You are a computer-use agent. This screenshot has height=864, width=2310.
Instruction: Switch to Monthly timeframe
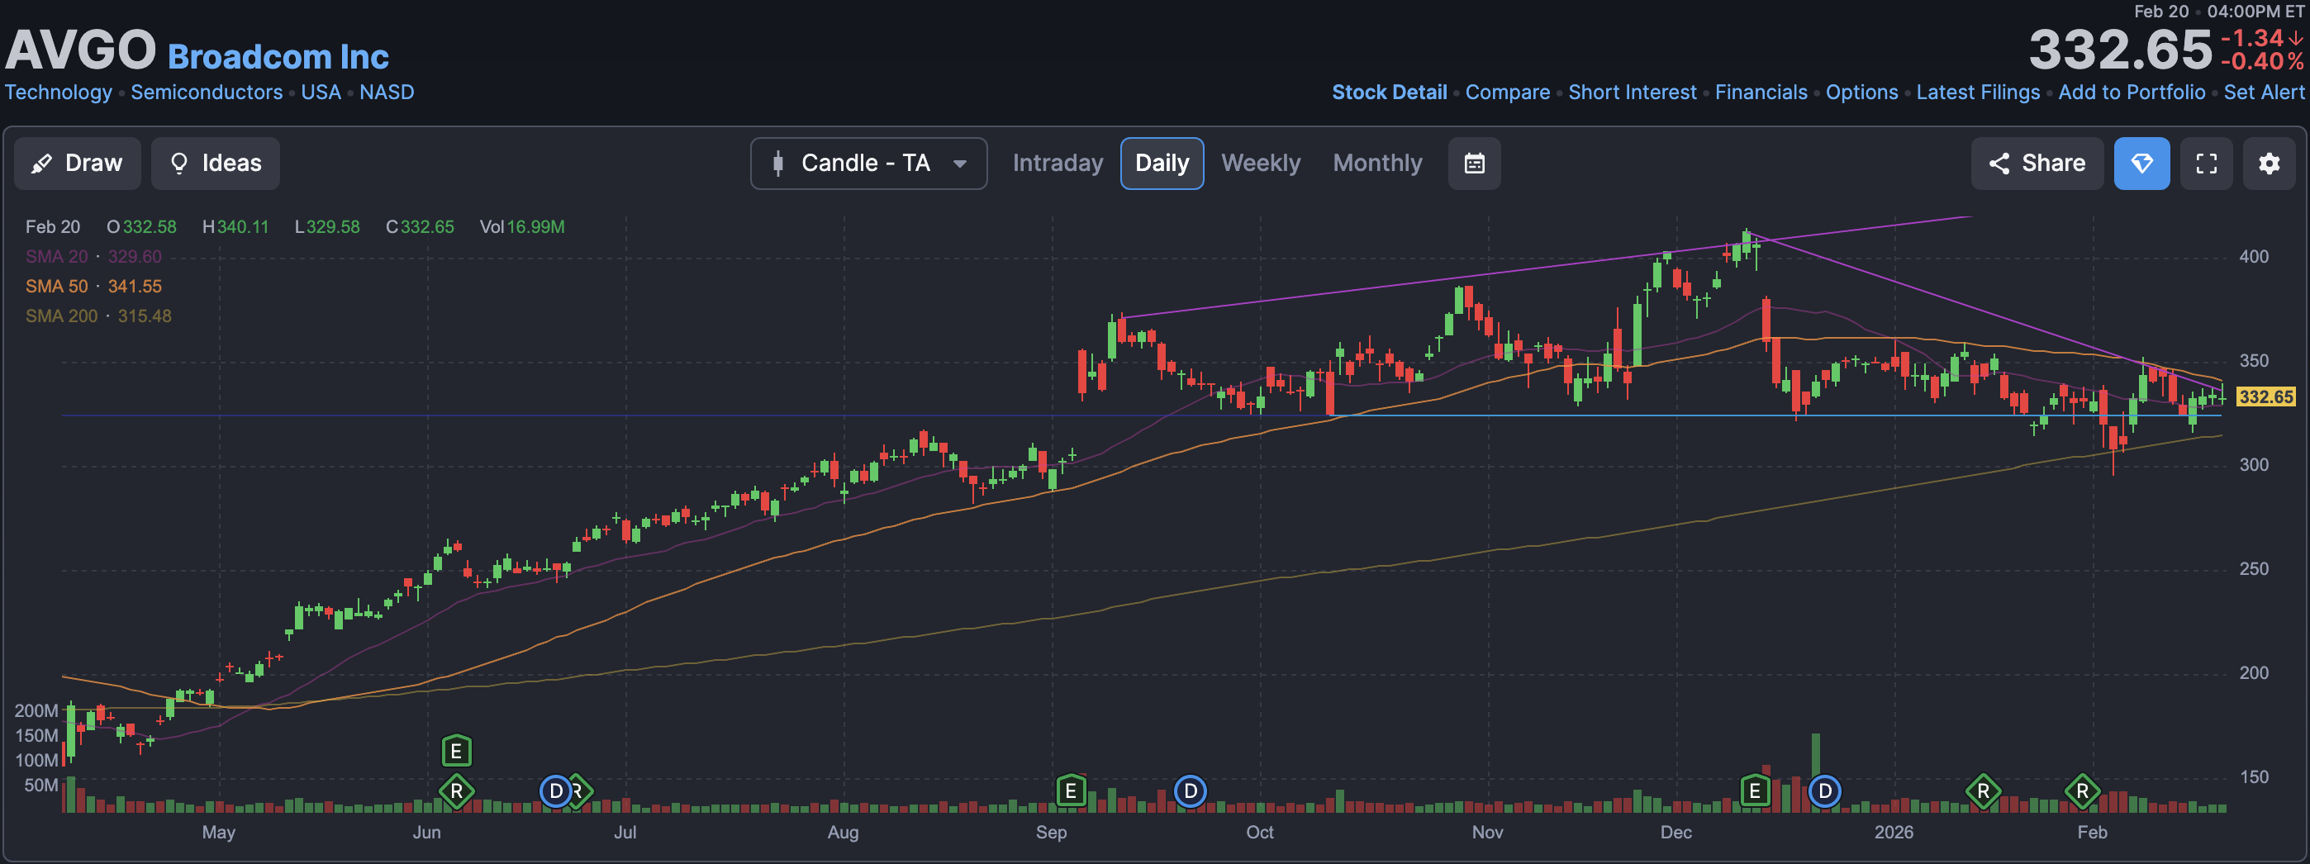1377,163
